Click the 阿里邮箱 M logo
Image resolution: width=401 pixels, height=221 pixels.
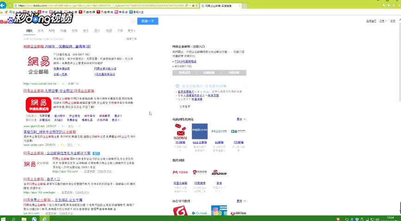pos(180,172)
